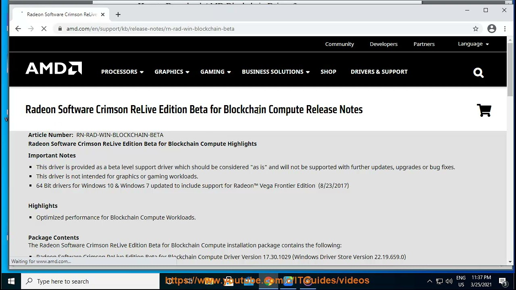Open the site search magnifier icon
Screen dimensions: 516x290
pos(479,72)
